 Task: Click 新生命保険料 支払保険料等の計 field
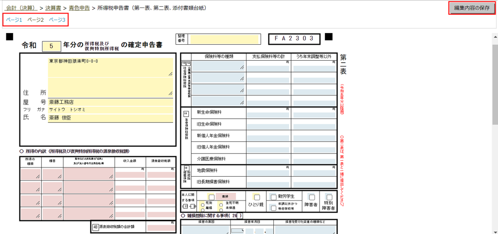[x=268, y=115]
